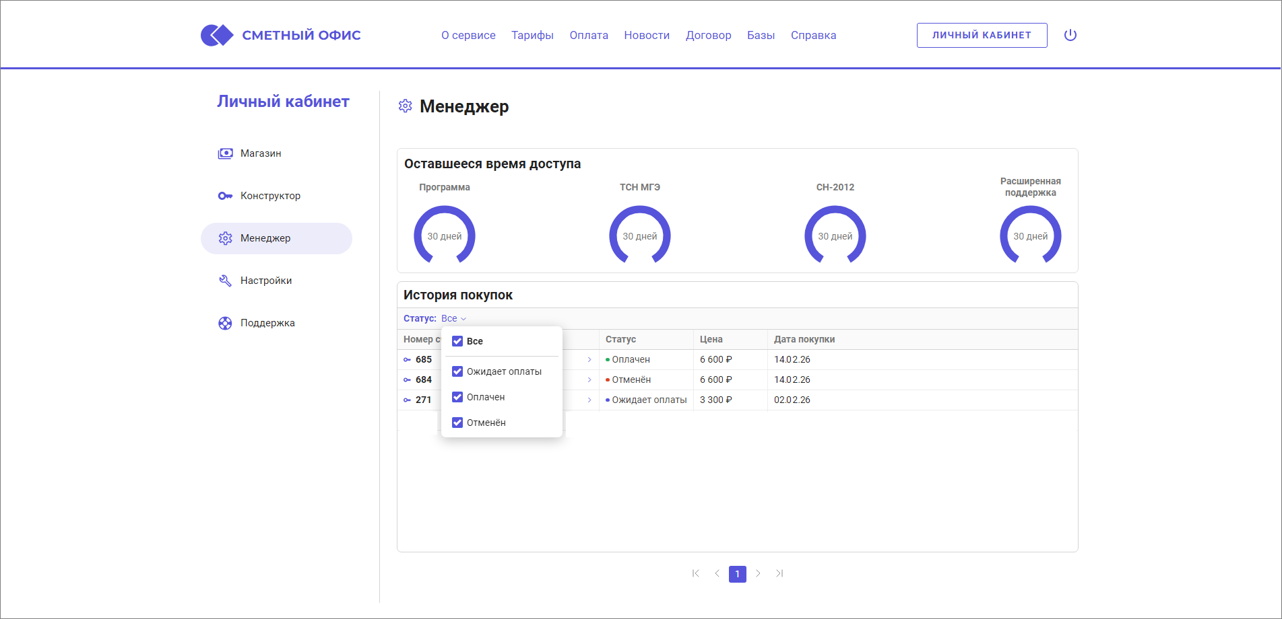
Task: Open Магазин via its money icon
Action: (x=225, y=153)
